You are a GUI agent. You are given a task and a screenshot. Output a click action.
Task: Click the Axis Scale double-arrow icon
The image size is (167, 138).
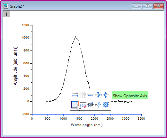tap(75, 95)
